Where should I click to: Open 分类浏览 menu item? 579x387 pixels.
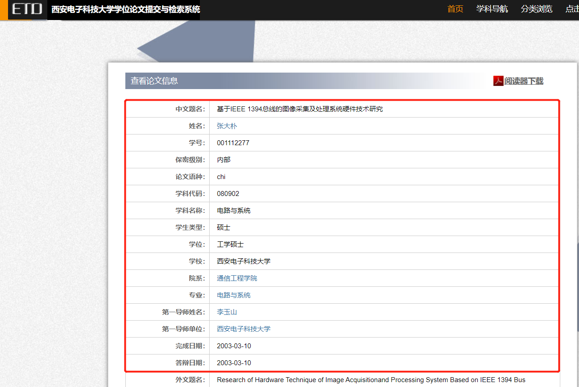point(537,9)
